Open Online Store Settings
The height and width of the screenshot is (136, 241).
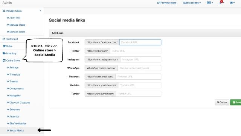pos(12,68)
